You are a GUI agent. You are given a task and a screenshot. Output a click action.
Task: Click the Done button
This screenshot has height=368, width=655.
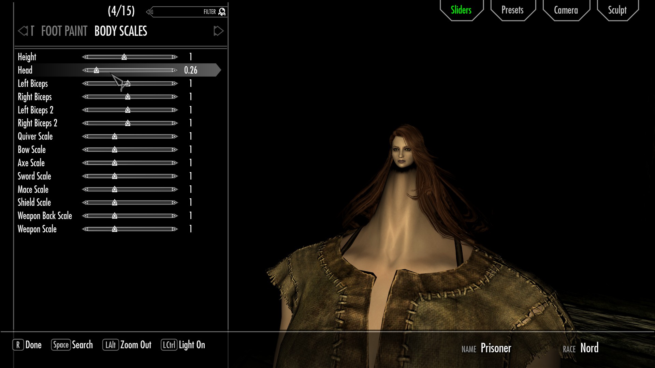tap(27, 345)
